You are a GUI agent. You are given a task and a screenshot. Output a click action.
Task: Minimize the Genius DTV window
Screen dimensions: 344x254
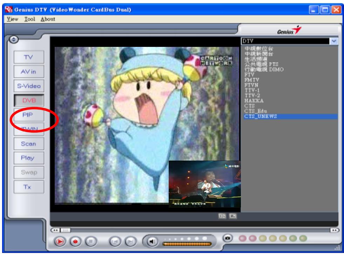(314, 10)
